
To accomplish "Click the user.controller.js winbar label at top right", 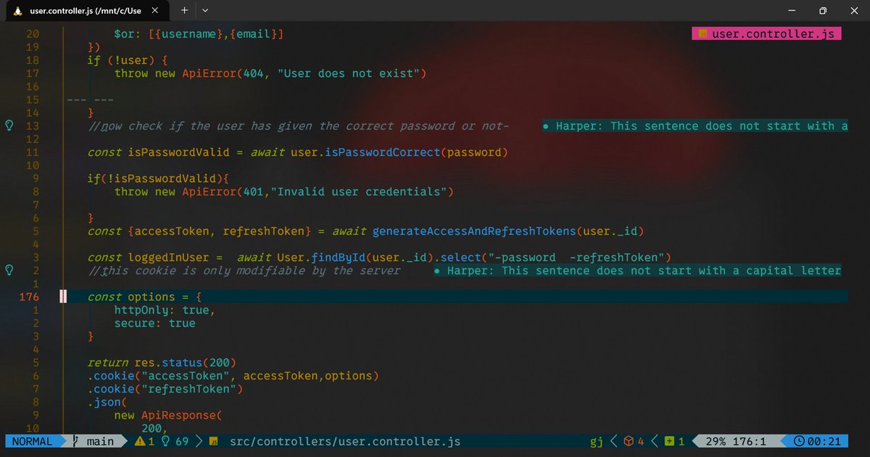I will (766, 33).
